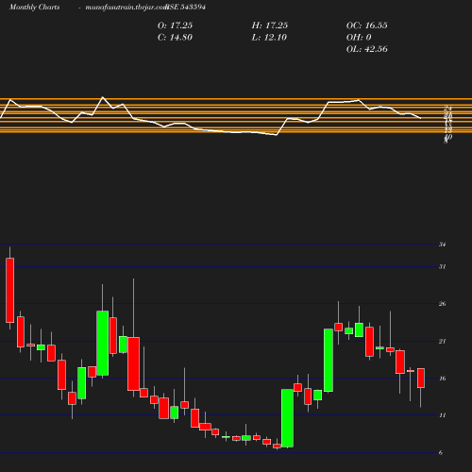Click the last red candlestick on the right
This screenshot has height=472, width=472.
coord(421,378)
